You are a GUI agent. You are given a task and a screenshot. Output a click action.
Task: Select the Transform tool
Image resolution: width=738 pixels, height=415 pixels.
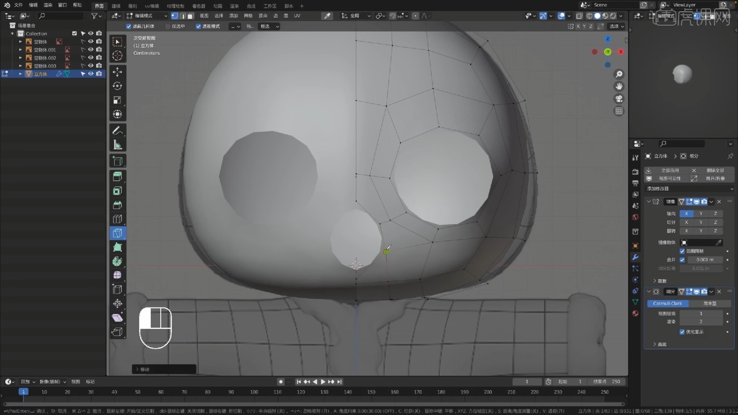pyautogui.click(x=118, y=115)
